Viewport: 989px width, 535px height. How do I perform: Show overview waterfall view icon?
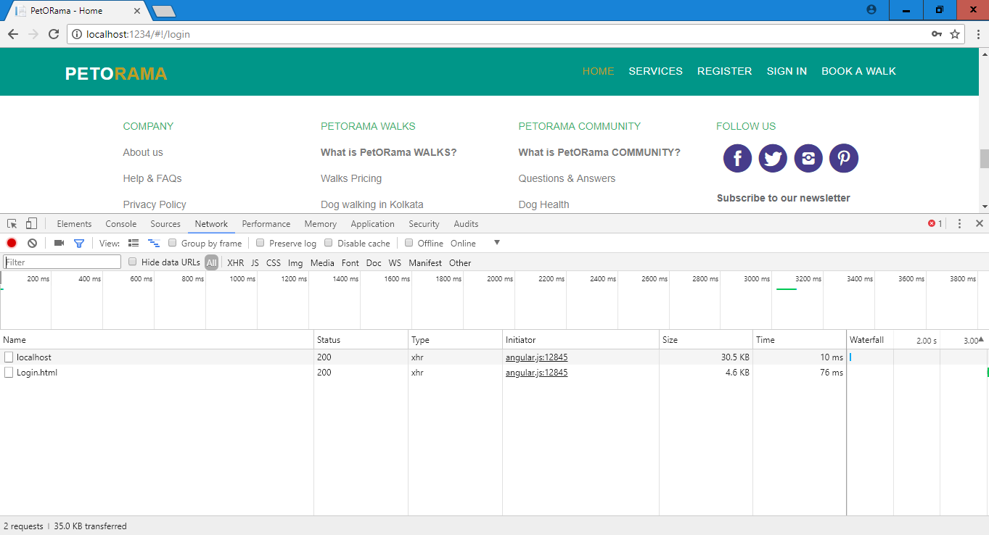154,243
